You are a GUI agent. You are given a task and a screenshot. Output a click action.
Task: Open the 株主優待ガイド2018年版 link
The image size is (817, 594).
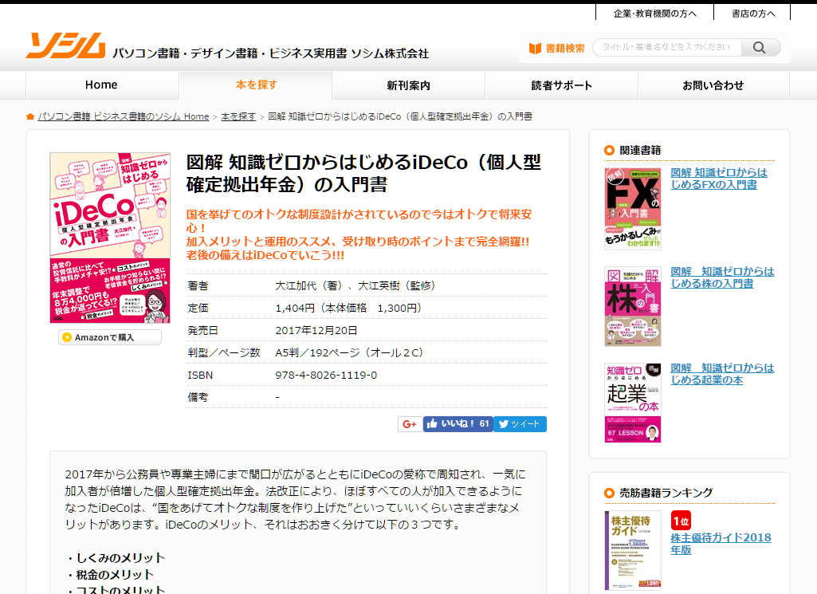click(721, 544)
